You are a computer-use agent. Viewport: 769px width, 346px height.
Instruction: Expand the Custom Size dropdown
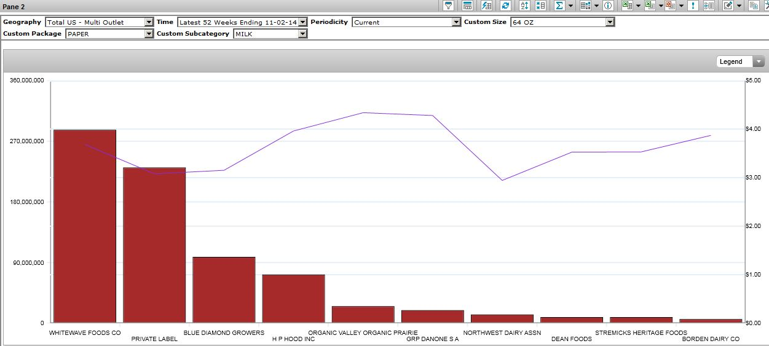(x=609, y=22)
